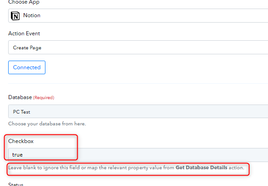
Task: Click the Notion app logo icon
Action: tap(15, 16)
